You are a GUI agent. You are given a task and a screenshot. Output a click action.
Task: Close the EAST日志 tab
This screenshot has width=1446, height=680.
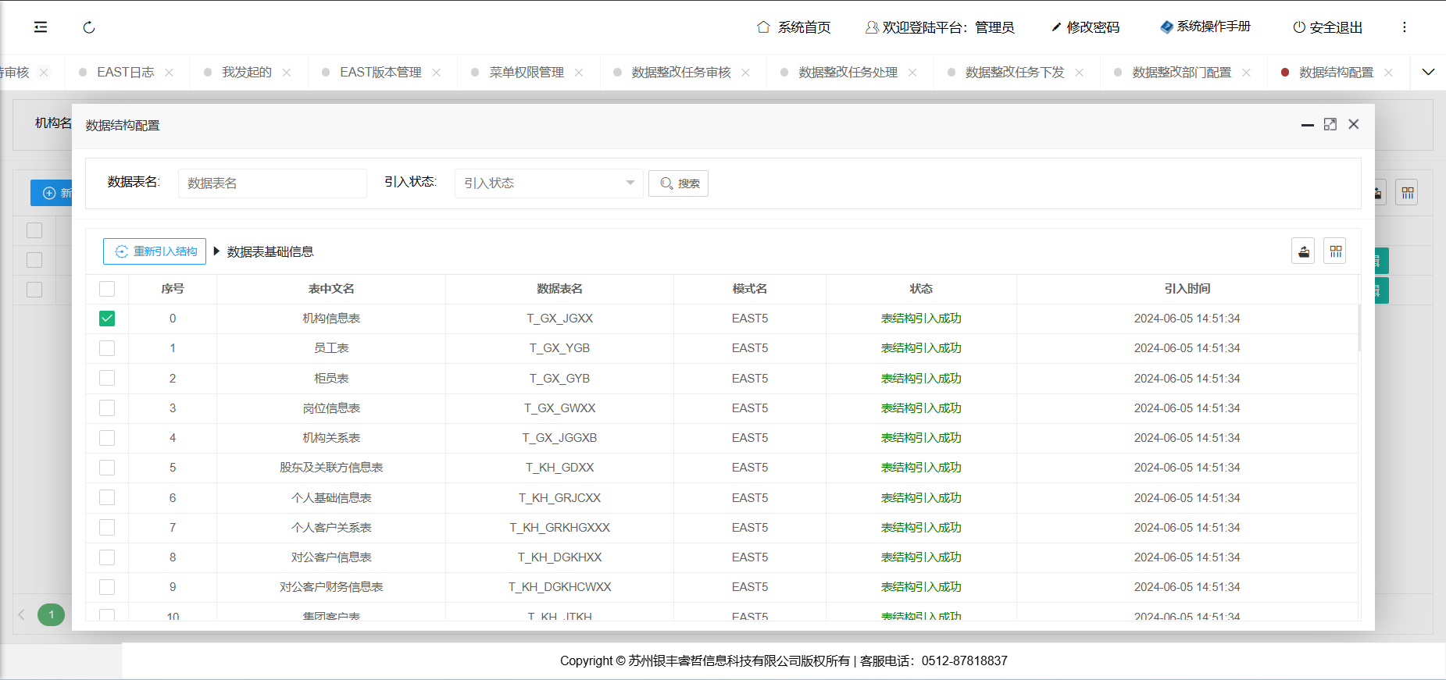point(170,73)
